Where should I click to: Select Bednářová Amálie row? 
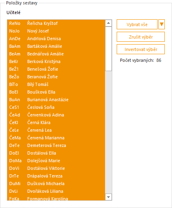[56, 54]
